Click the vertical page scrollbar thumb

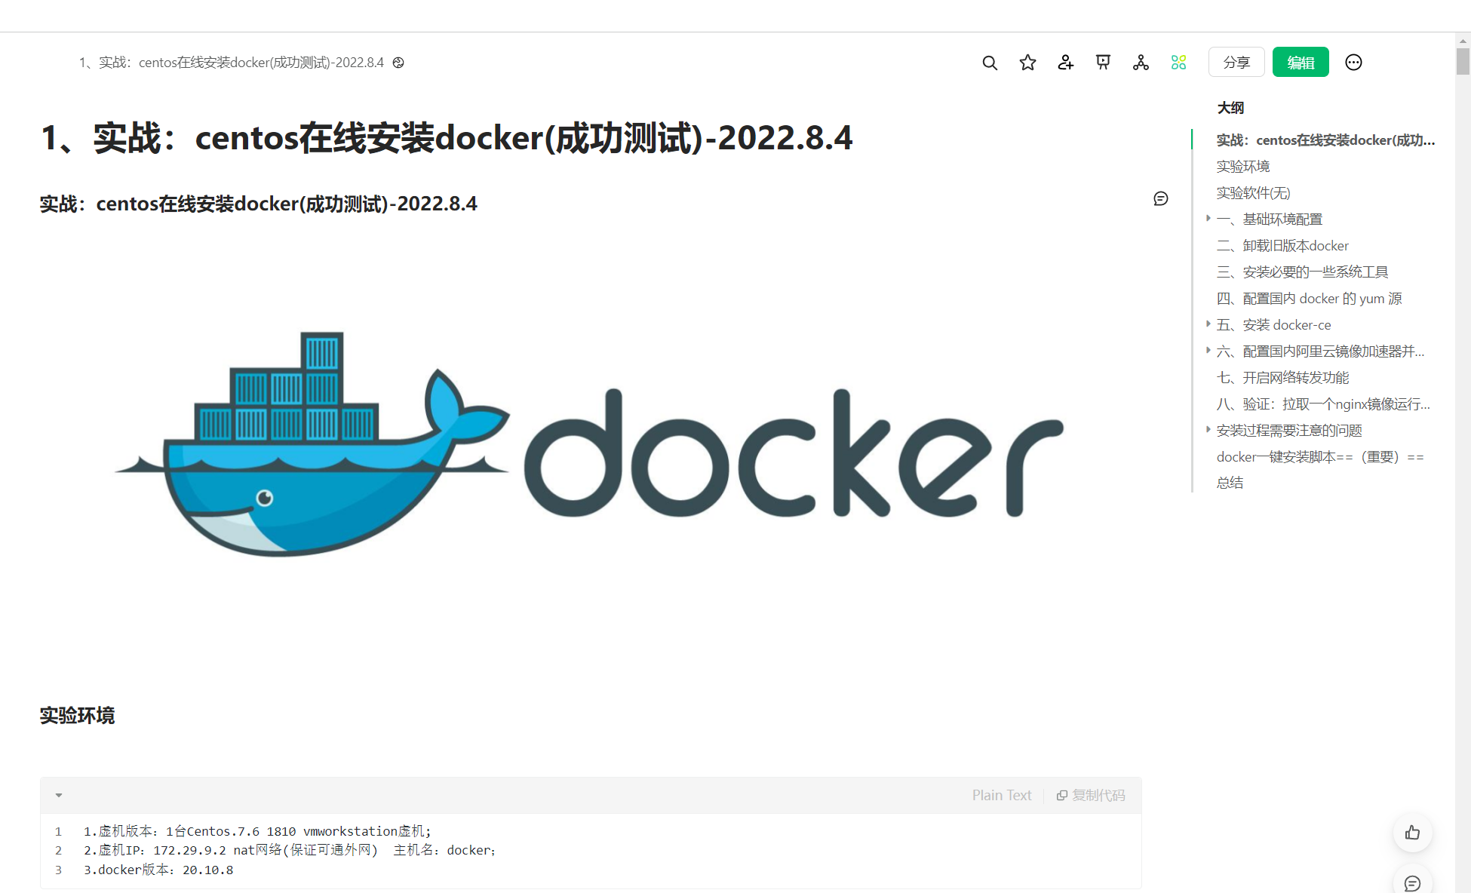(x=1463, y=61)
